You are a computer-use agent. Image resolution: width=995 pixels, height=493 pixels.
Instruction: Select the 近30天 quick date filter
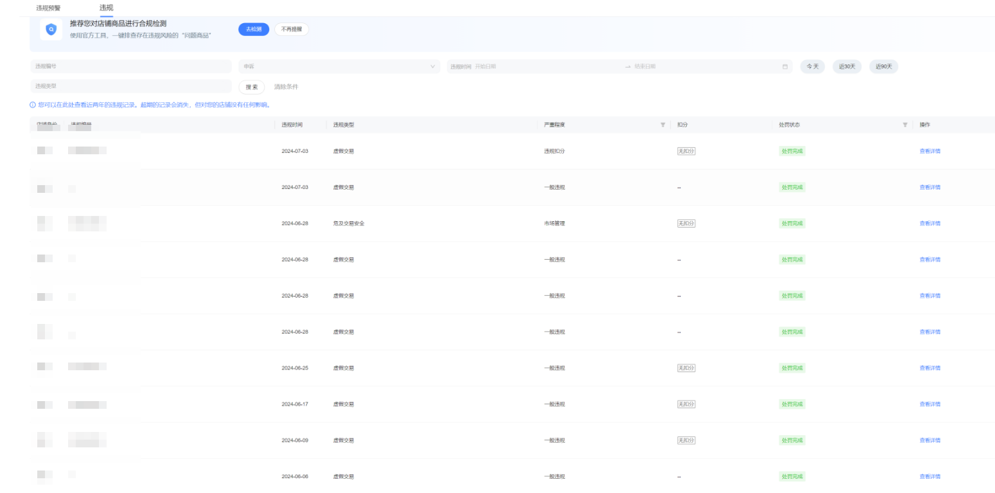click(x=847, y=67)
